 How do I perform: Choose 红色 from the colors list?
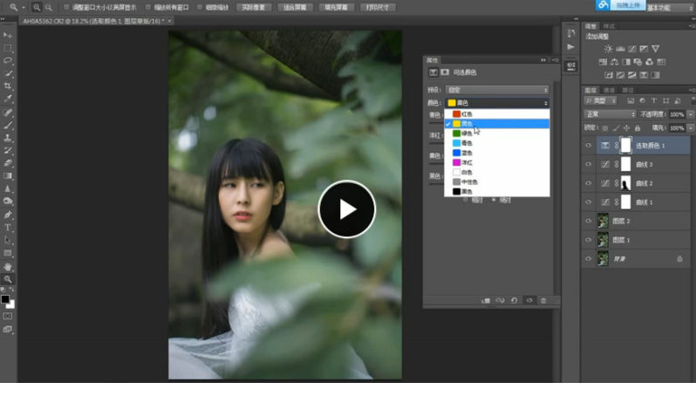point(497,114)
